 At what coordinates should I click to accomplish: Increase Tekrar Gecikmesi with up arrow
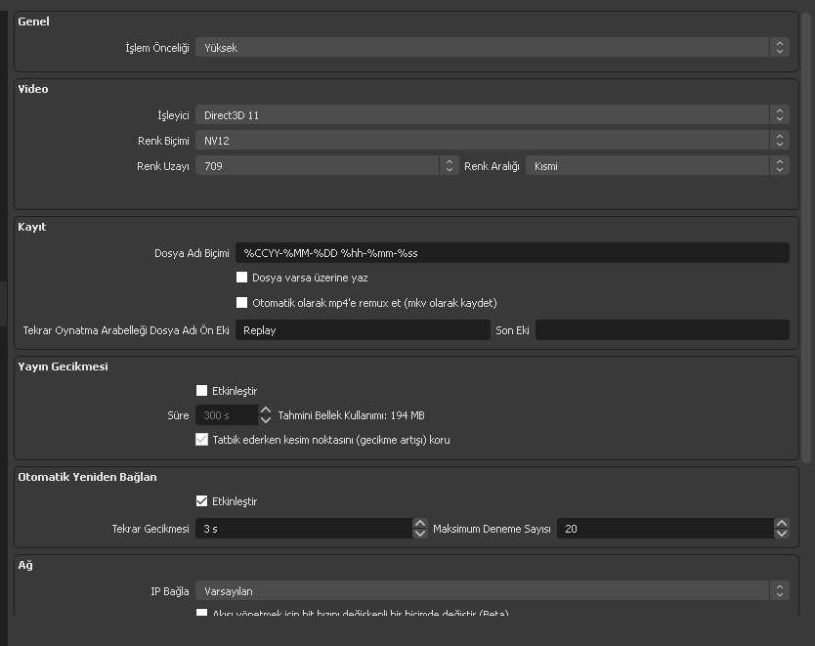click(x=420, y=524)
